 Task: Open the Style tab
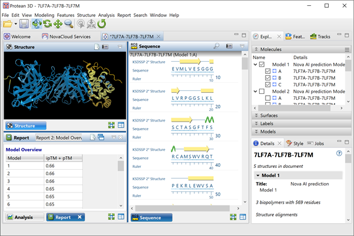pos(295,143)
